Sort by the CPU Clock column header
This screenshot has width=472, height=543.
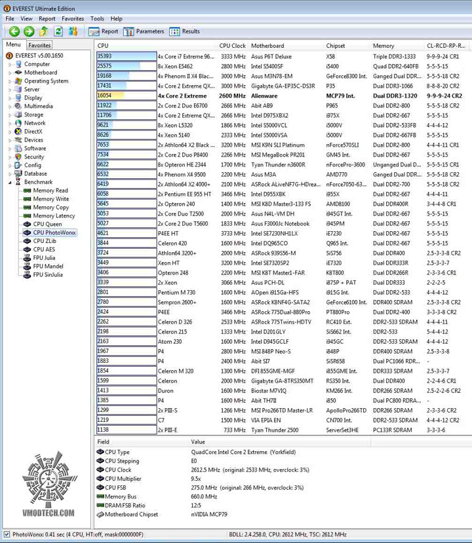232,46
